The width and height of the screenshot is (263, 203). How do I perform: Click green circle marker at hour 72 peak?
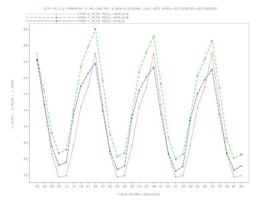tap(212, 41)
